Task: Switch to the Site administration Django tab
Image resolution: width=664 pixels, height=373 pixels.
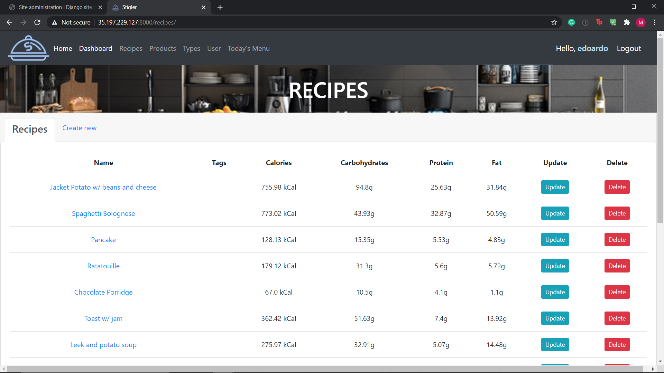Action: click(55, 7)
